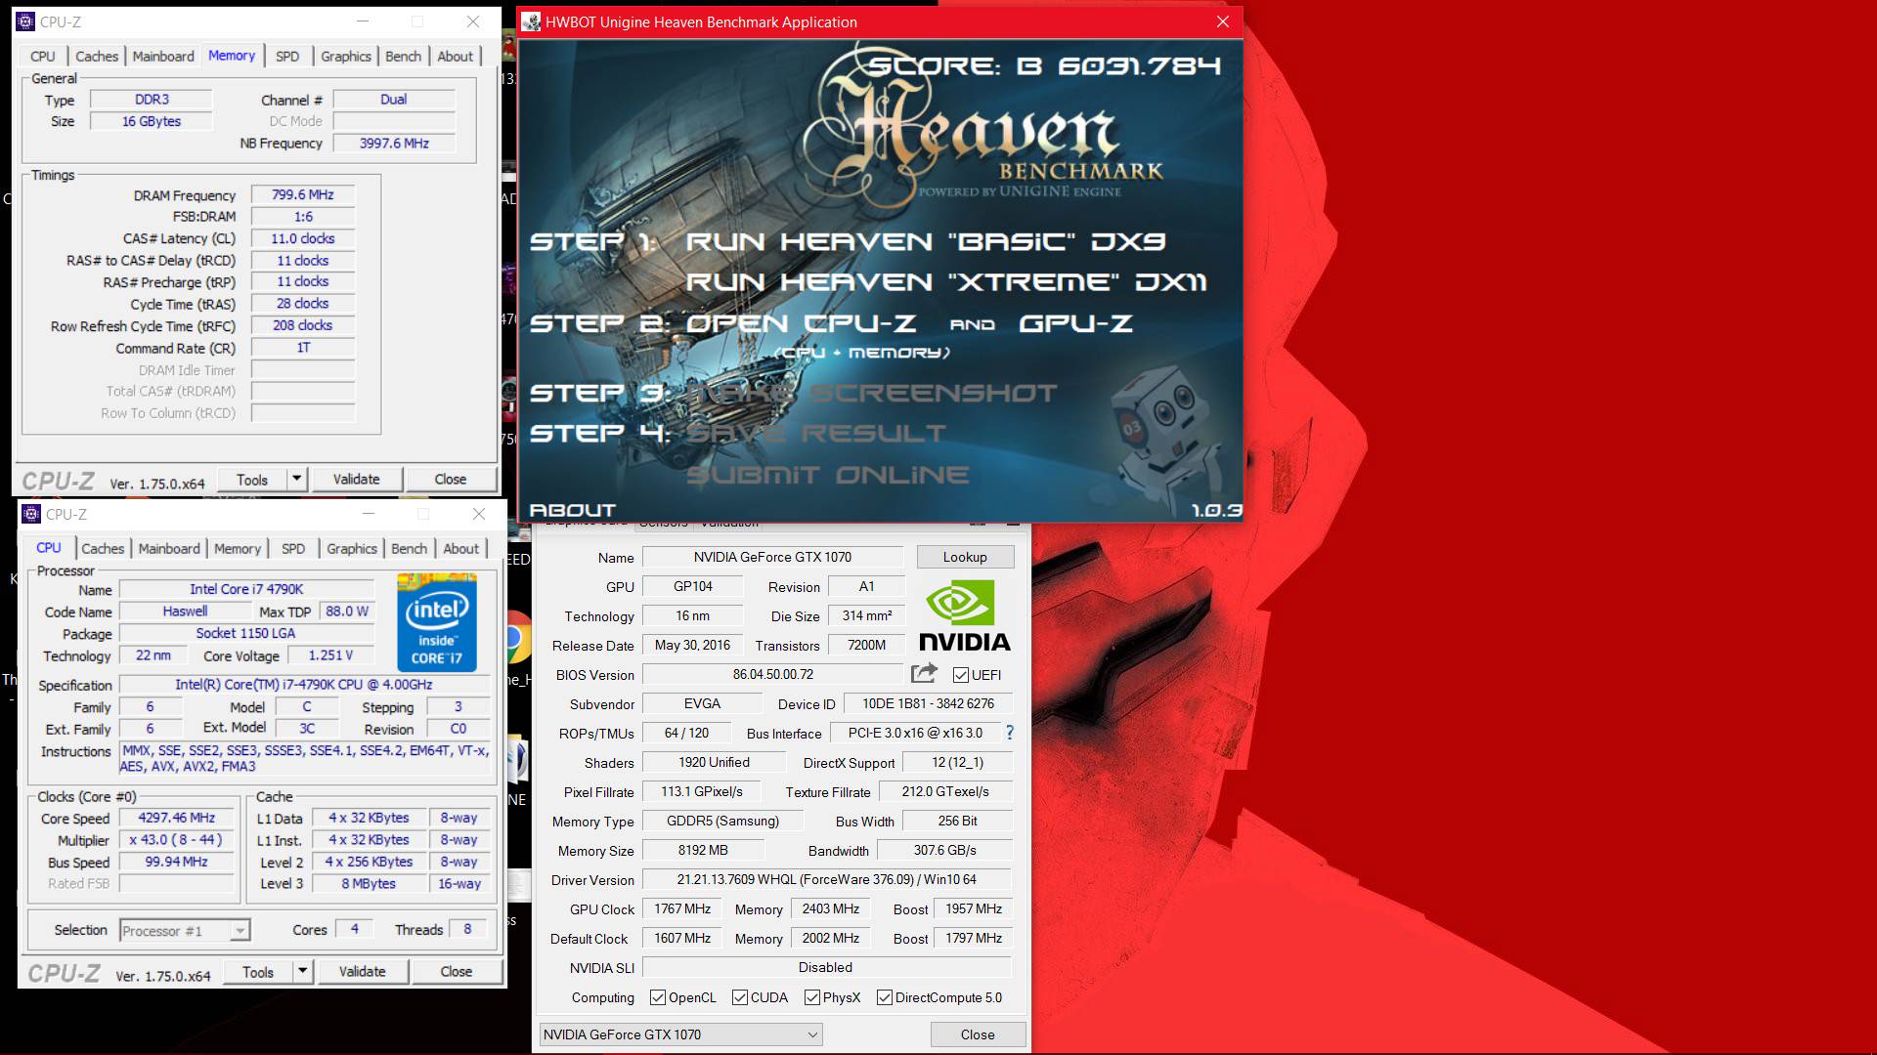Select Memory tab in lower CPU-Z window
This screenshot has height=1055, width=1877.
coord(238,548)
